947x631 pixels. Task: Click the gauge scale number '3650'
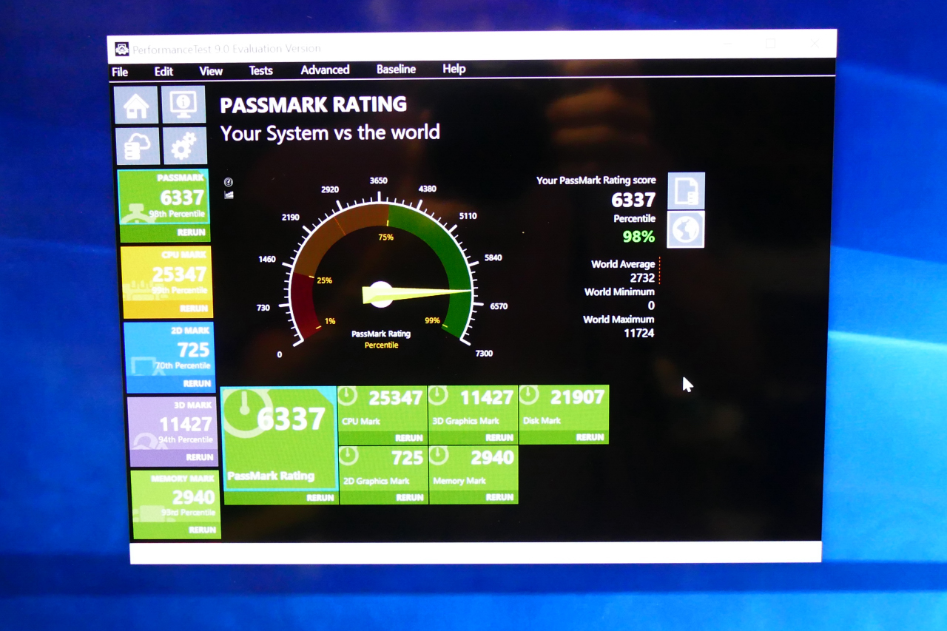pyautogui.click(x=378, y=181)
